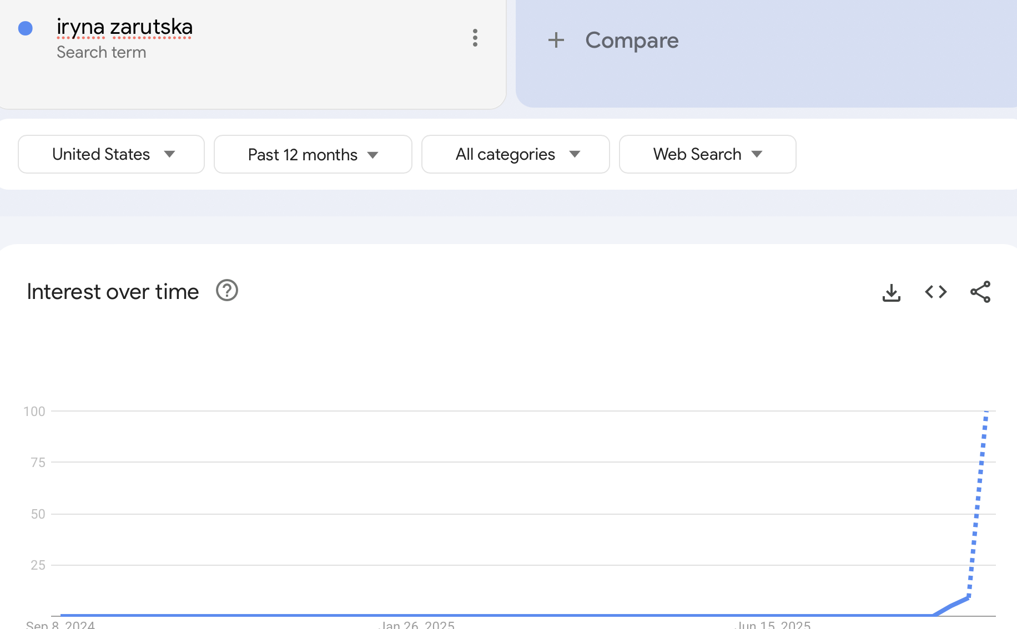
Task: Edit the iryna zarutska search term
Action: click(124, 27)
